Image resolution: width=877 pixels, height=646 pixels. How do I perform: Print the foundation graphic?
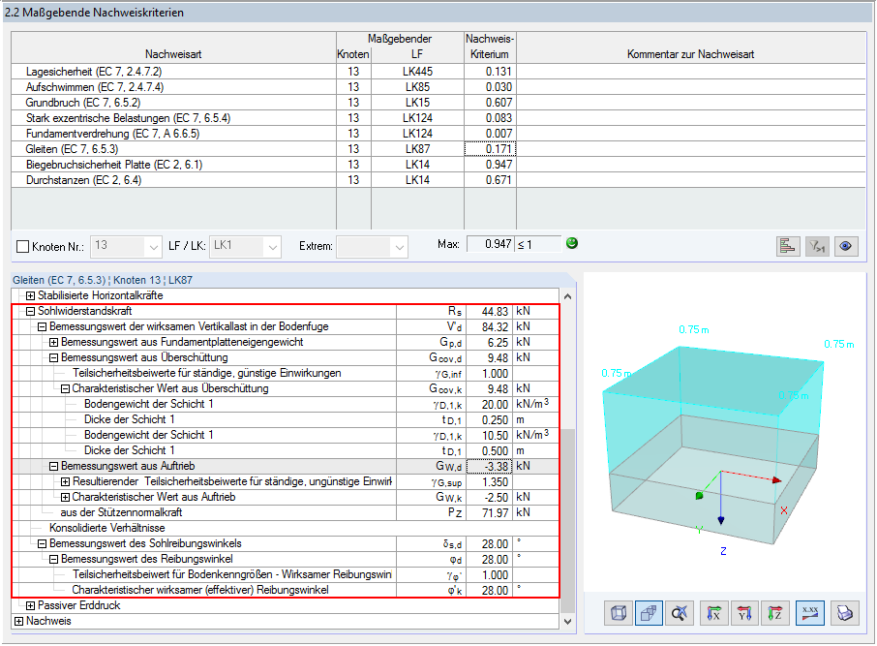[844, 613]
